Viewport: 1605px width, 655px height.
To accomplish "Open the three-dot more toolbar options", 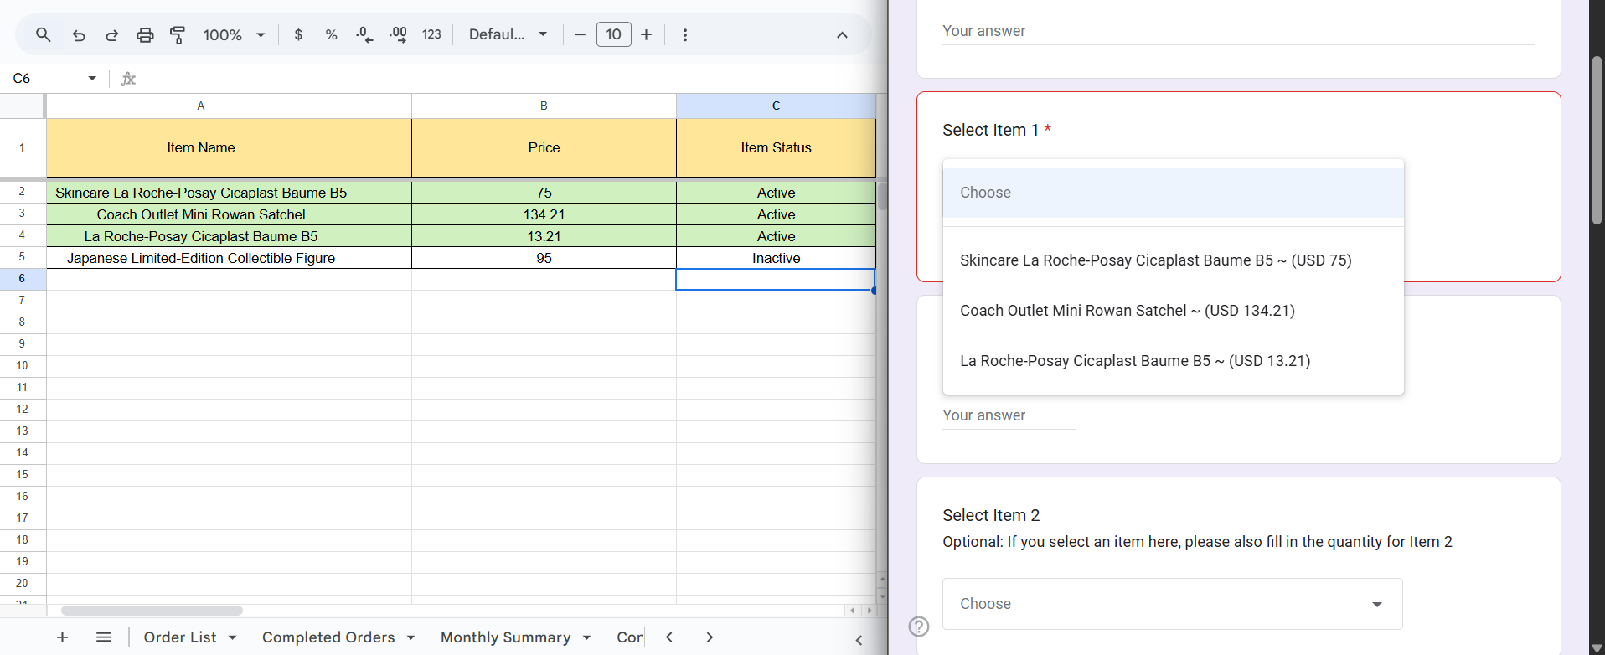I will (685, 35).
